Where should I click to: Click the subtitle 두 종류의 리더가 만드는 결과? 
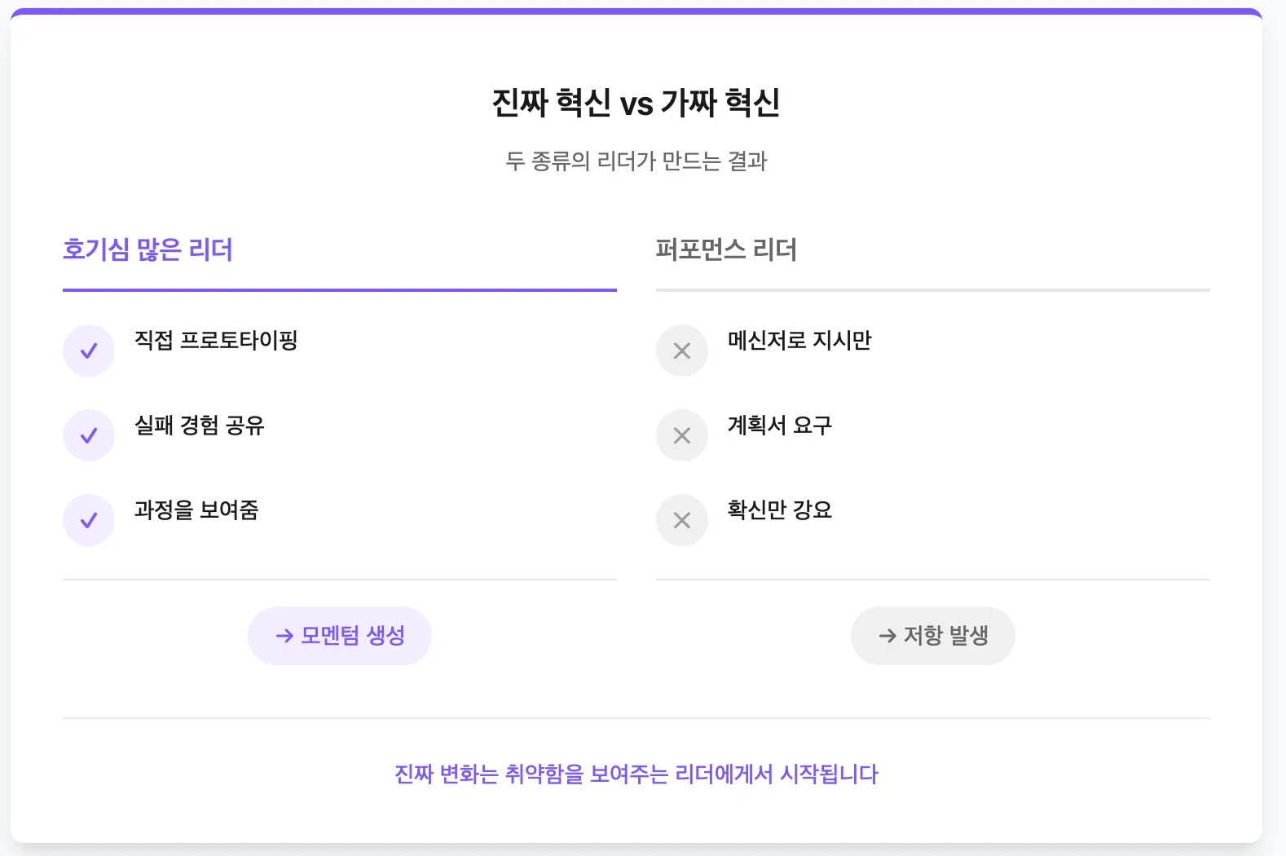click(636, 161)
